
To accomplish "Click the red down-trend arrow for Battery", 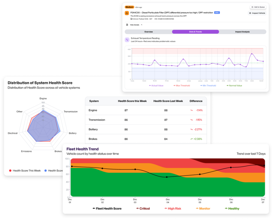I will (191, 130).
